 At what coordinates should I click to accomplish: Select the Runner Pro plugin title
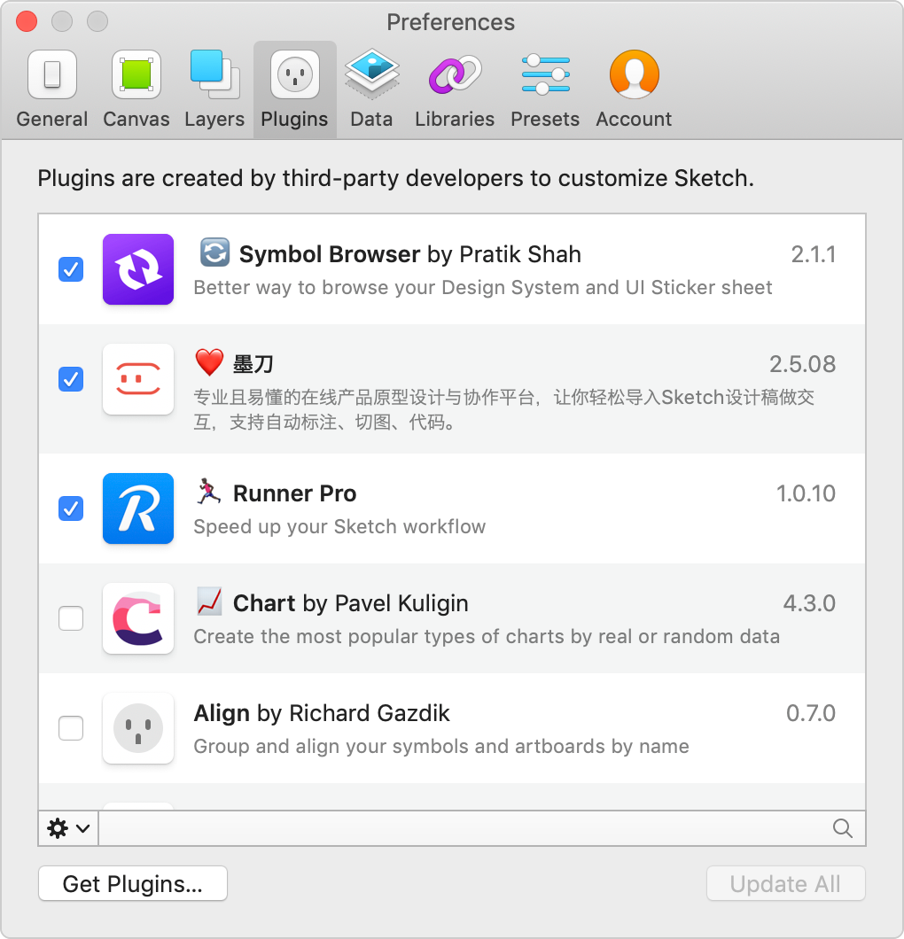[295, 493]
